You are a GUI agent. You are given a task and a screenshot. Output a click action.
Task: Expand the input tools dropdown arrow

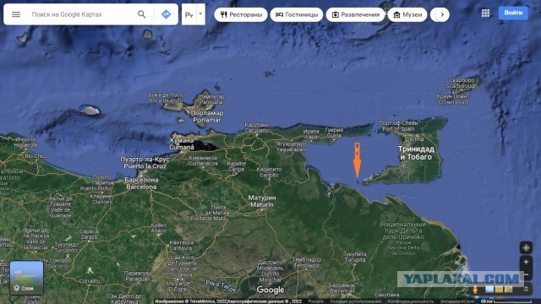click(201, 14)
